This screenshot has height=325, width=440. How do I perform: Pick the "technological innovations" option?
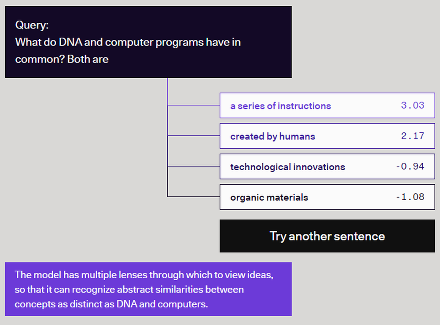pos(287,167)
